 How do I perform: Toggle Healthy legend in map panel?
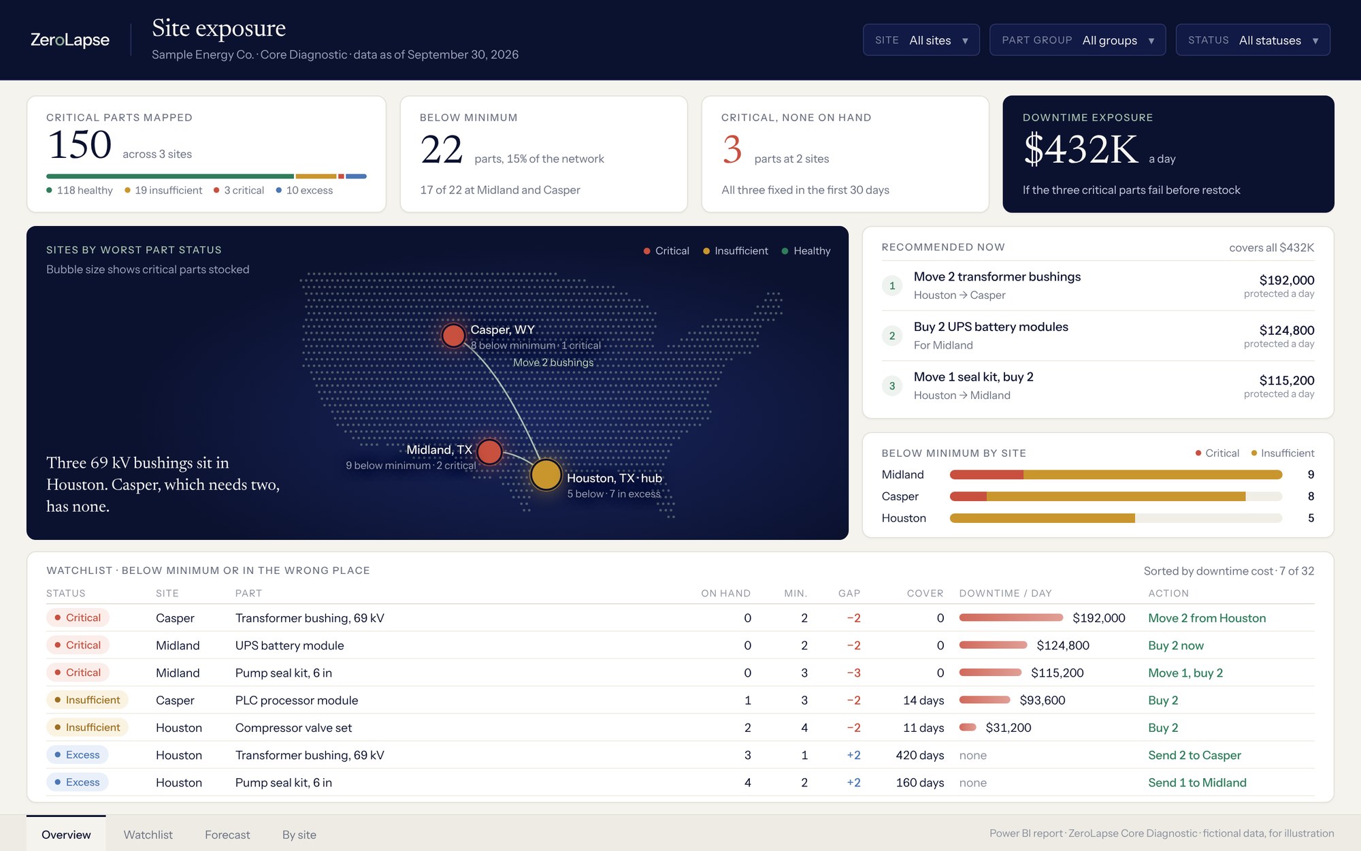pos(806,251)
